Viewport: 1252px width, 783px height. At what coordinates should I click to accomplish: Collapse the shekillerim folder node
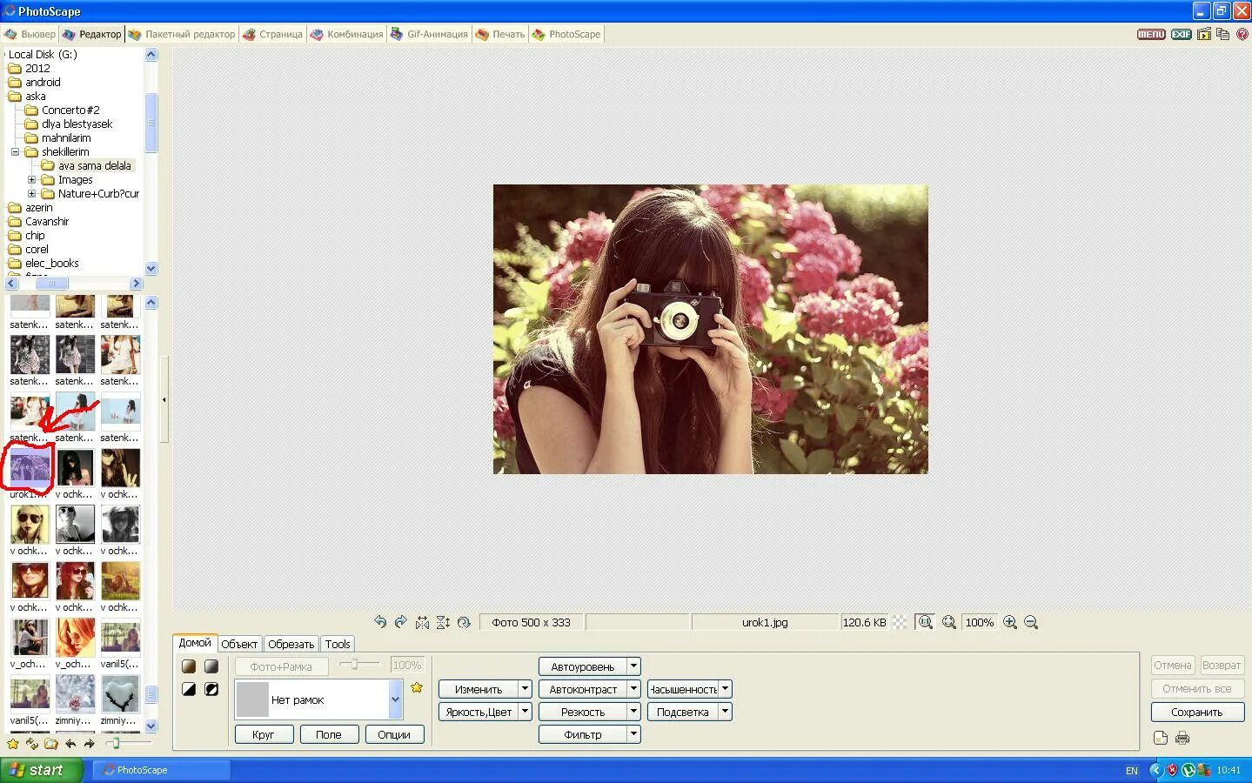tap(15, 151)
